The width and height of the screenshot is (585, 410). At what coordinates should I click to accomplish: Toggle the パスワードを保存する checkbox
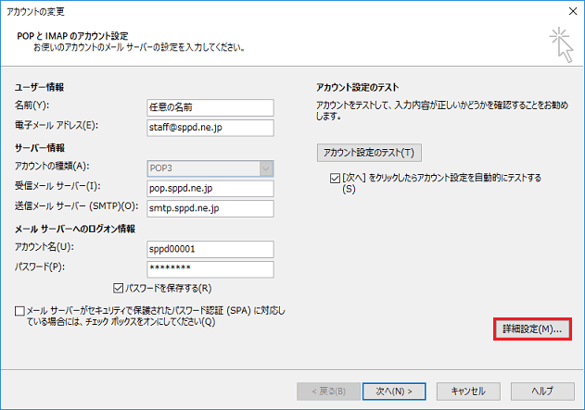118,287
